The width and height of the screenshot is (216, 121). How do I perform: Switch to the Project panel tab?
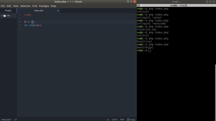pos(8,10)
